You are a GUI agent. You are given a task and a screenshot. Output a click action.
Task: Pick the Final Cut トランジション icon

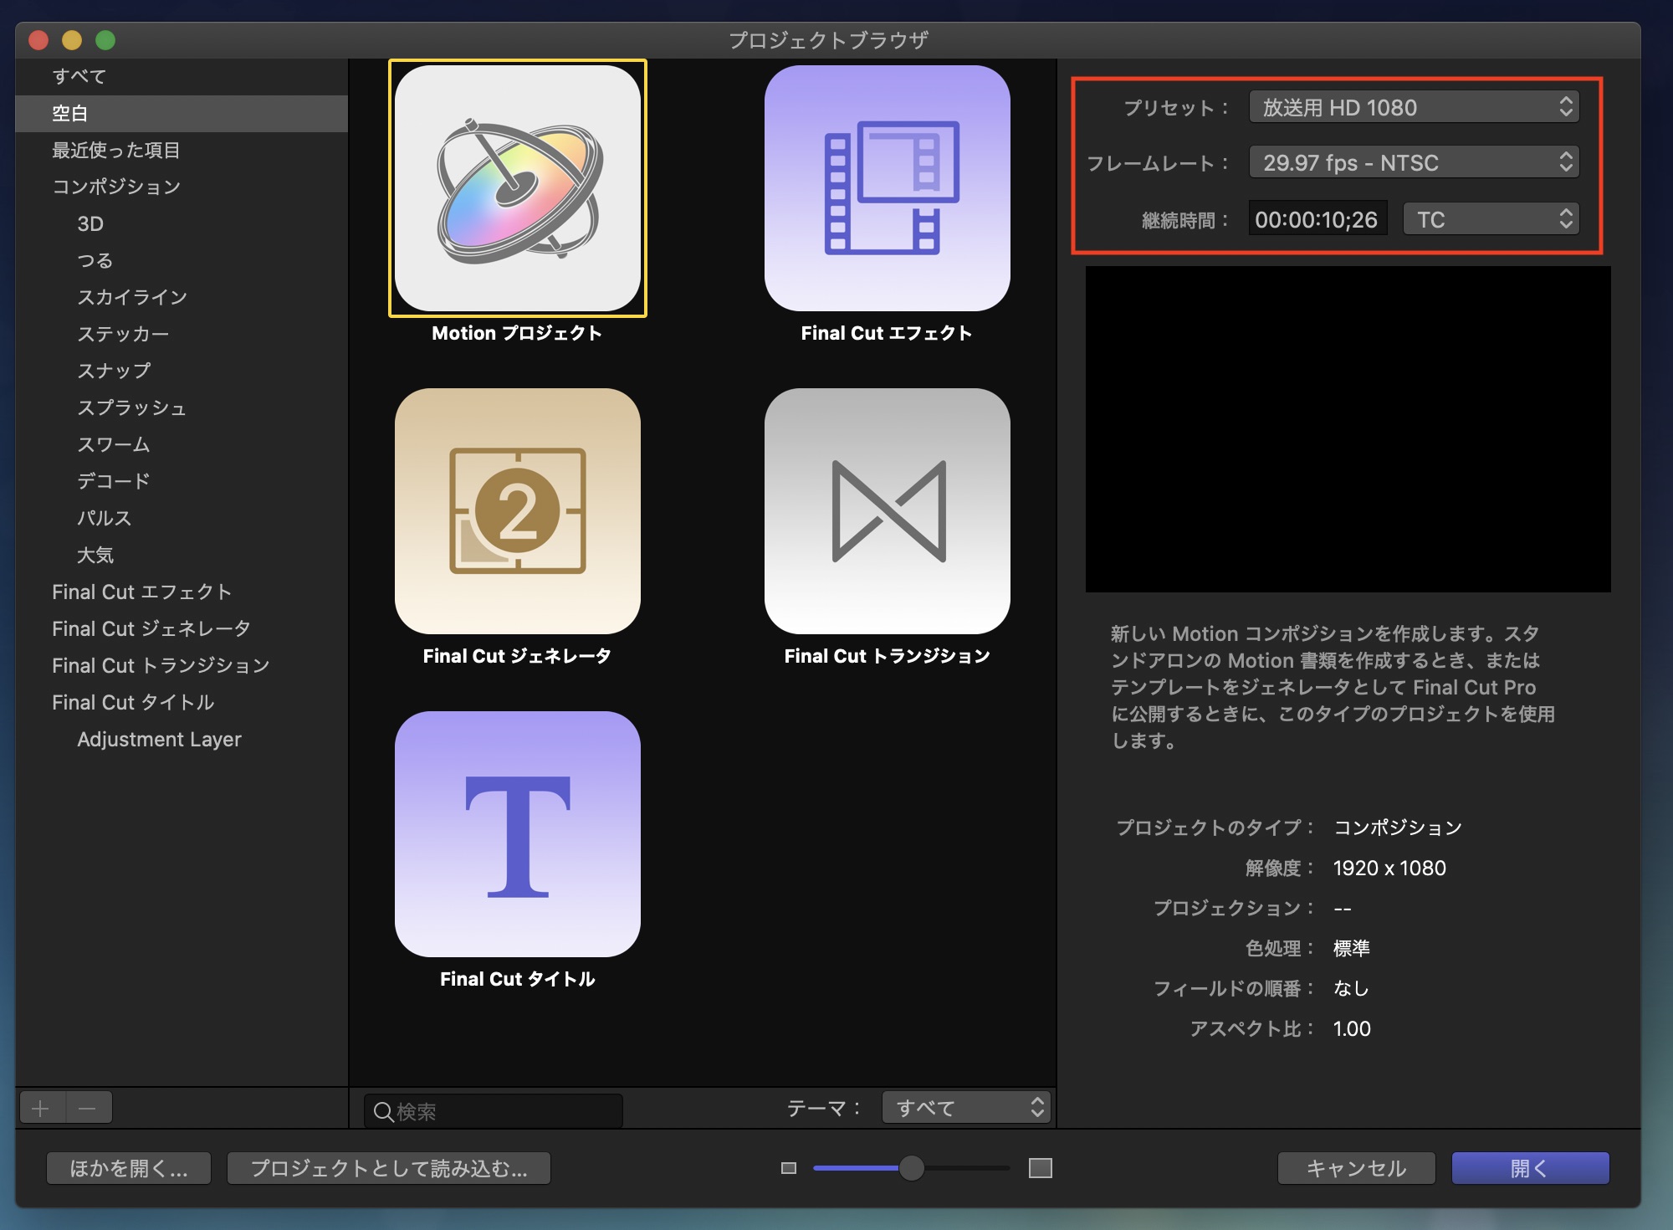(x=887, y=511)
